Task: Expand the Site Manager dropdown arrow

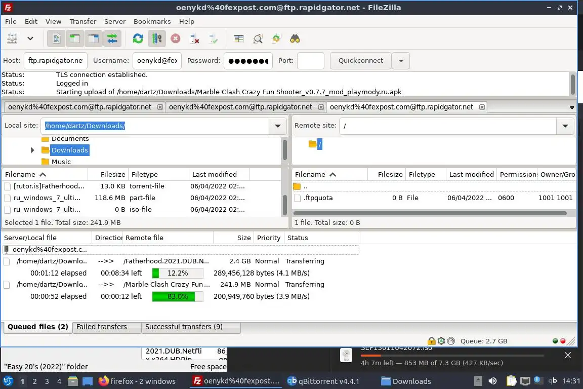Action: coord(30,38)
